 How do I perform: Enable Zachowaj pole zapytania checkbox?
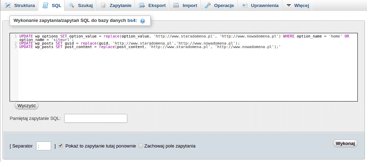coord(141,146)
